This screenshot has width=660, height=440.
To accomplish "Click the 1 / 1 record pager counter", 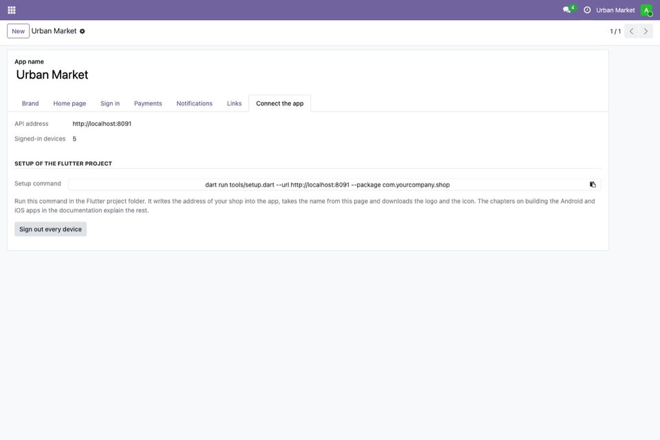I will click(x=615, y=31).
